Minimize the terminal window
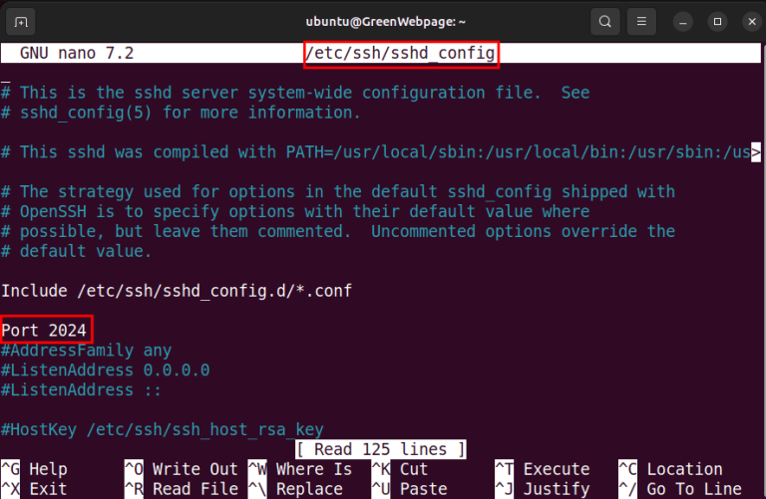This screenshot has height=499, width=766. [x=683, y=21]
